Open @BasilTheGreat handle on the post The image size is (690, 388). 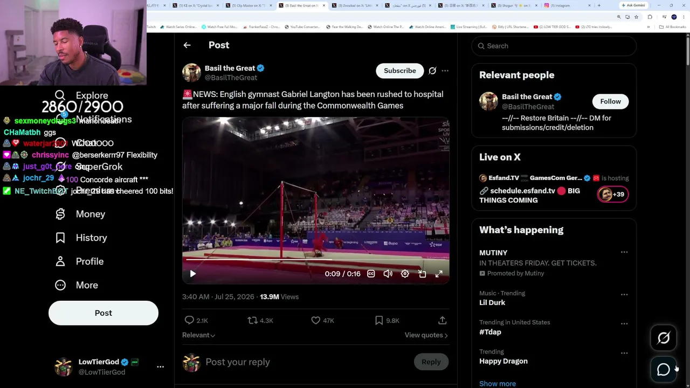[231, 78]
